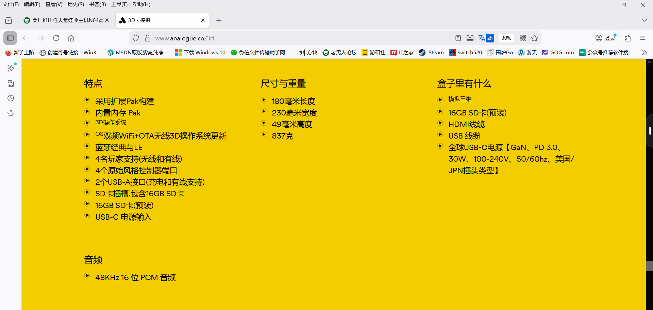Click the URL address field
Viewport: 653px width, 310px height.
coord(299,38)
